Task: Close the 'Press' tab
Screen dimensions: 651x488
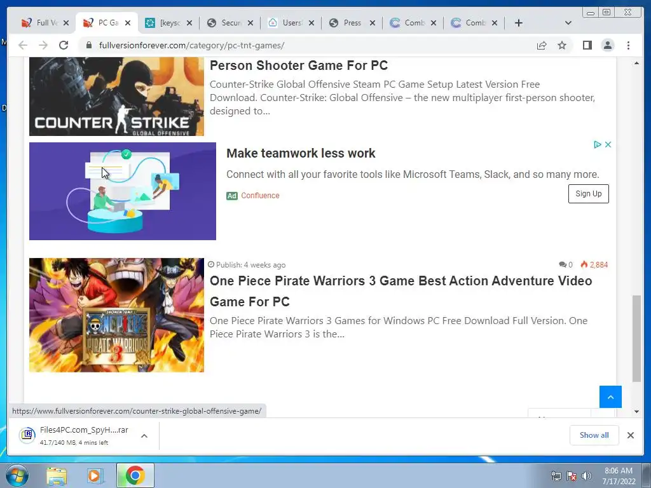Action: coord(373,23)
